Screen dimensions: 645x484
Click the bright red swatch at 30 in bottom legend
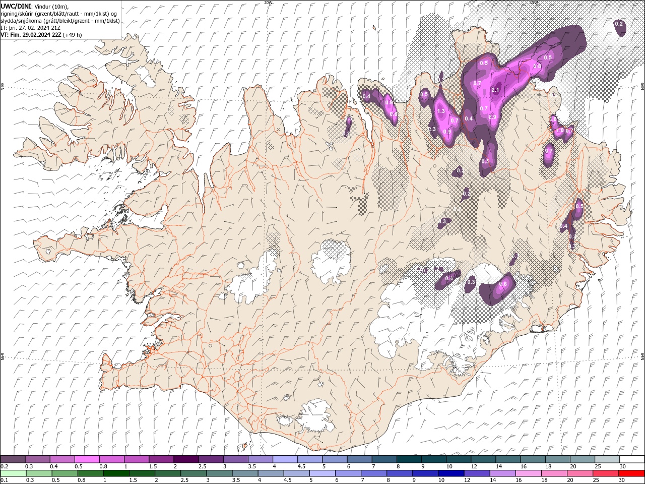click(x=631, y=473)
